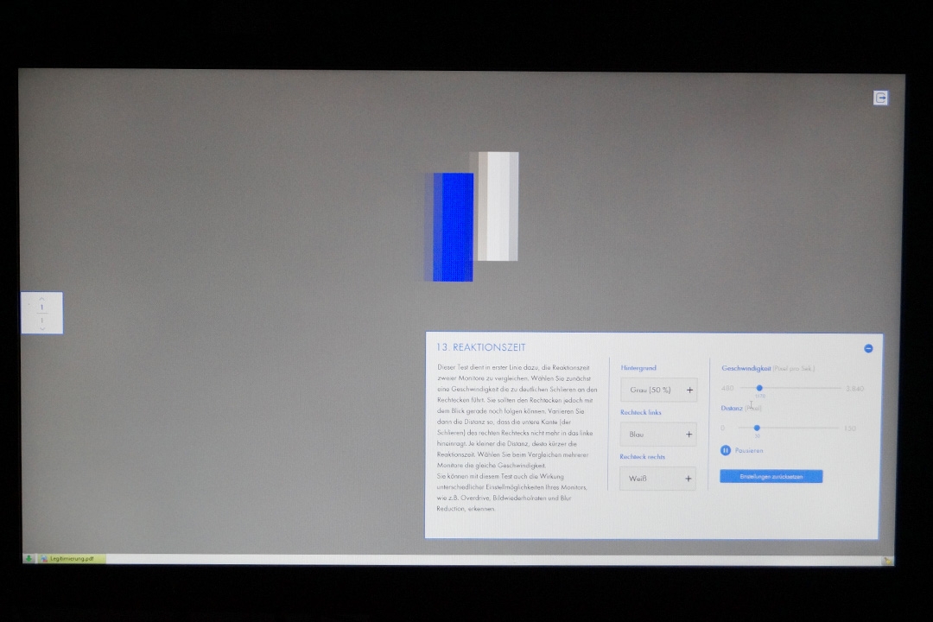Open Legitimierung.pdf in the download bar

click(x=71, y=559)
